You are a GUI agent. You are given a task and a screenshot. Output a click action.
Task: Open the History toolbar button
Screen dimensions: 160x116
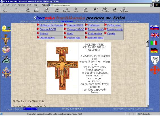[x=85, y=10]
